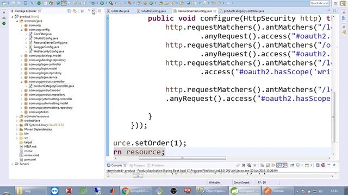Toggle Show Console on standard output change

coord(279,165)
